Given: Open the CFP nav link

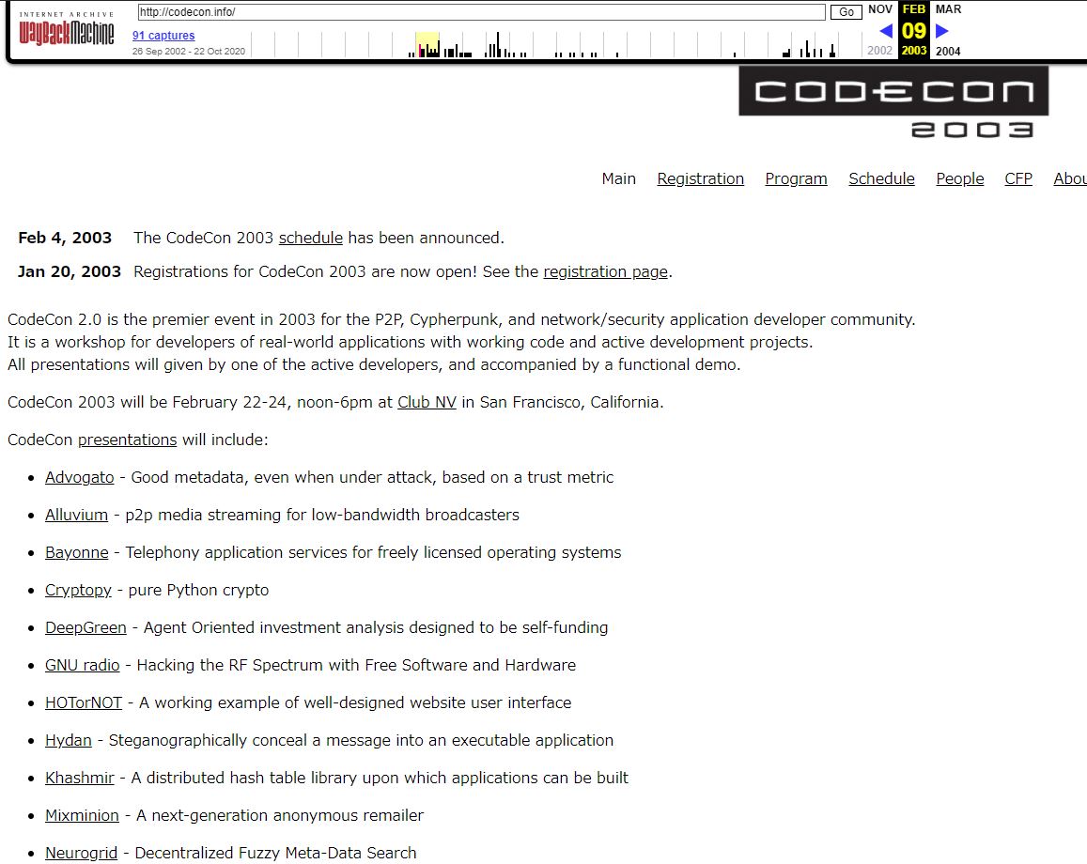Looking at the screenshot, I should coord(1017,178).
